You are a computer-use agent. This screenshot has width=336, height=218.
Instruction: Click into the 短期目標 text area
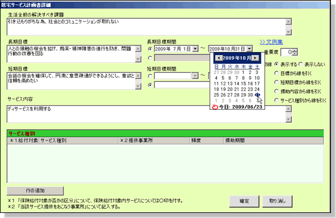(71, 81)
